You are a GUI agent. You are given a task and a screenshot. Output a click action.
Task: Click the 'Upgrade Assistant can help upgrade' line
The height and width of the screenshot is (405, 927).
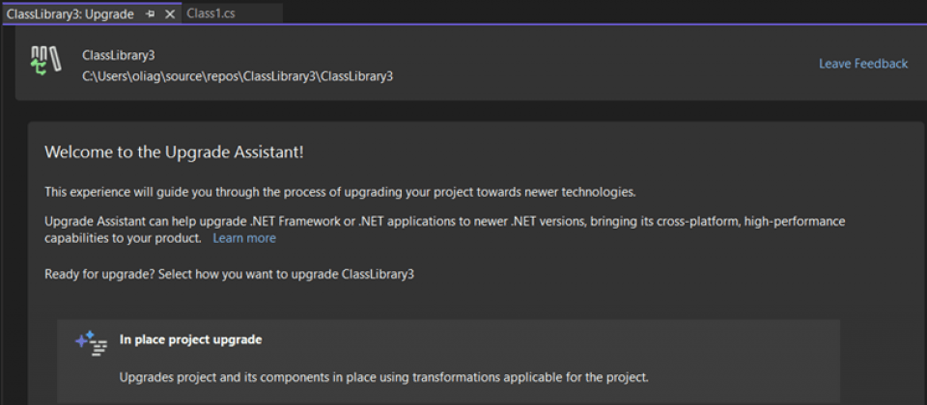click(x=444, y=221)
